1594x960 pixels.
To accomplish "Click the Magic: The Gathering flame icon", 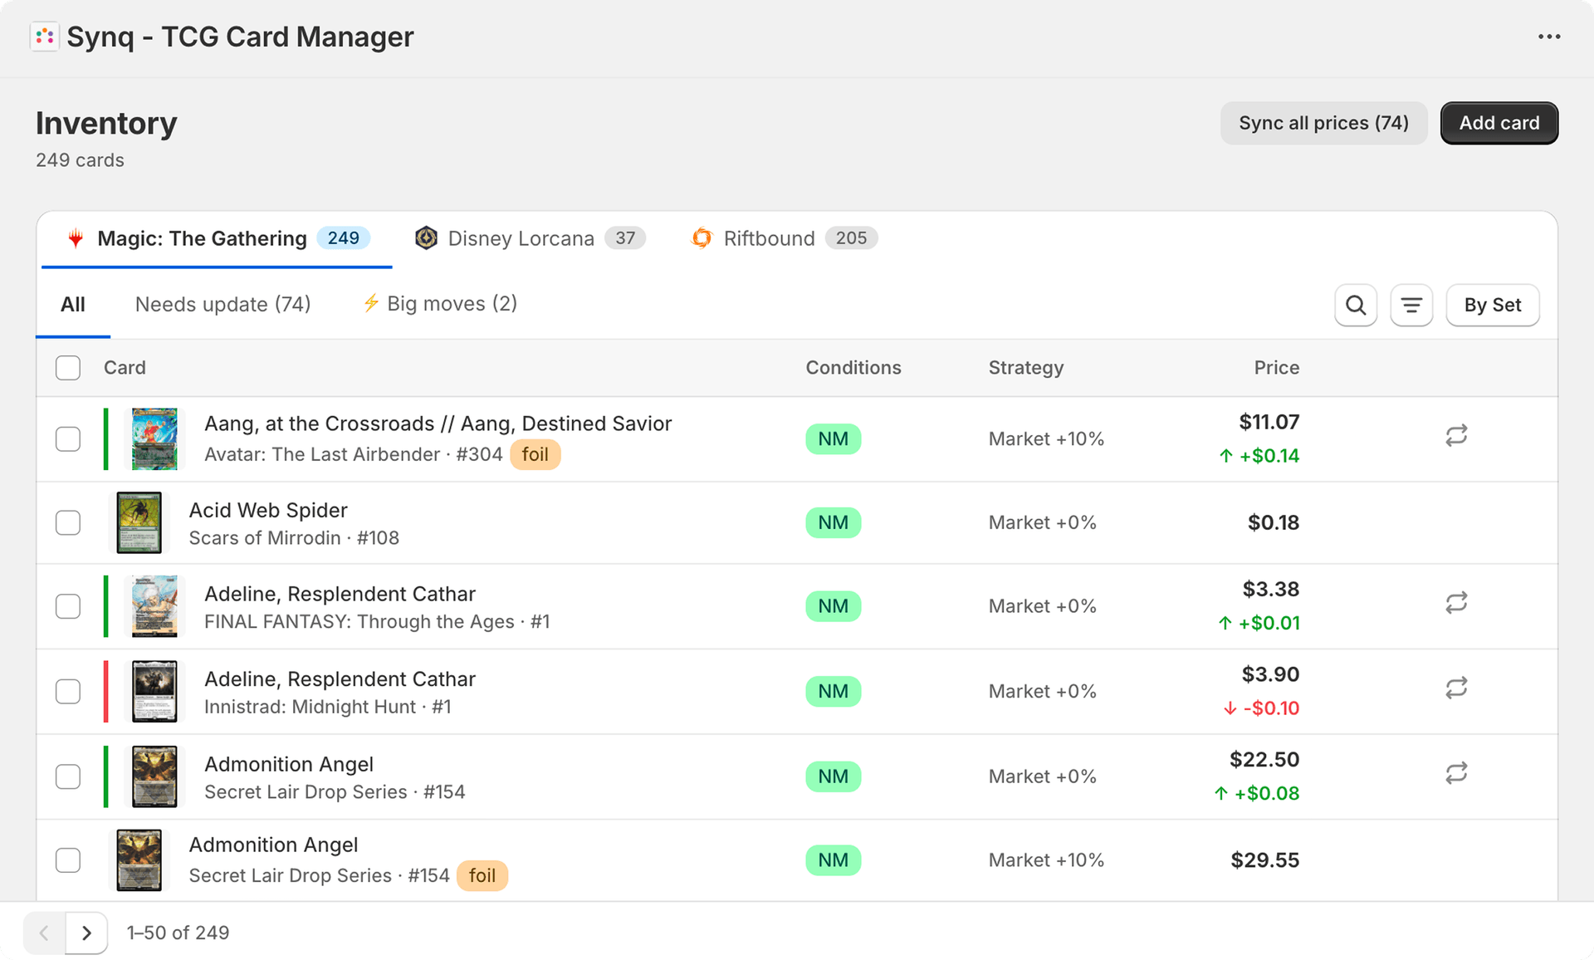I will click(76, 238).
